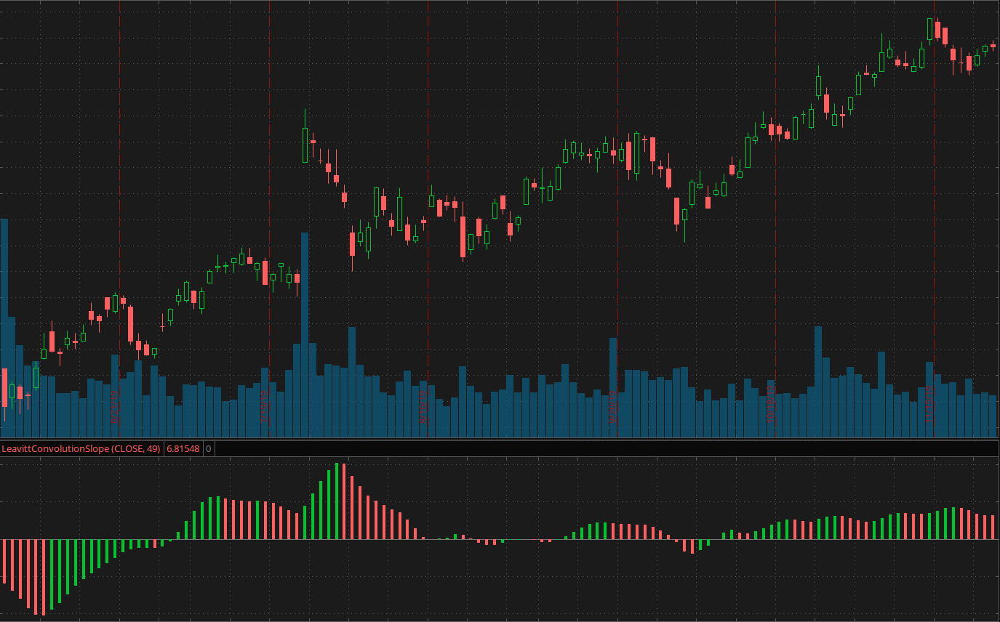Viewport: 1000px width, 622px height.
Task: Select the big green gap-up candle after second dashed line
Action: click(305, 145)
